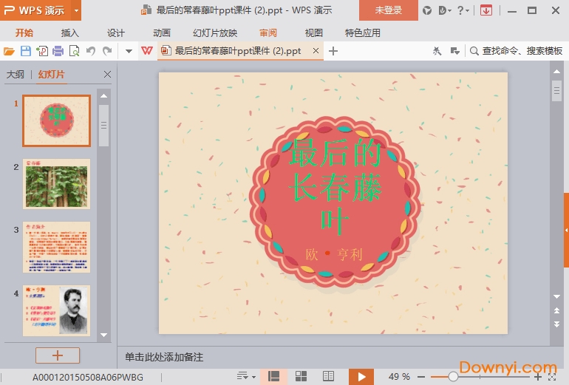This screenshot has width=569, height=385.
Task: Switch to the 大纲 outline panel tab
Action: tap(16, 75)
